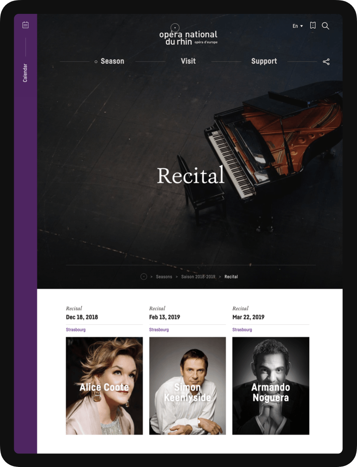The width and height of the screenshot is (357, 467).
Task: Expand the En language dropdown
Action: [297, 26]
